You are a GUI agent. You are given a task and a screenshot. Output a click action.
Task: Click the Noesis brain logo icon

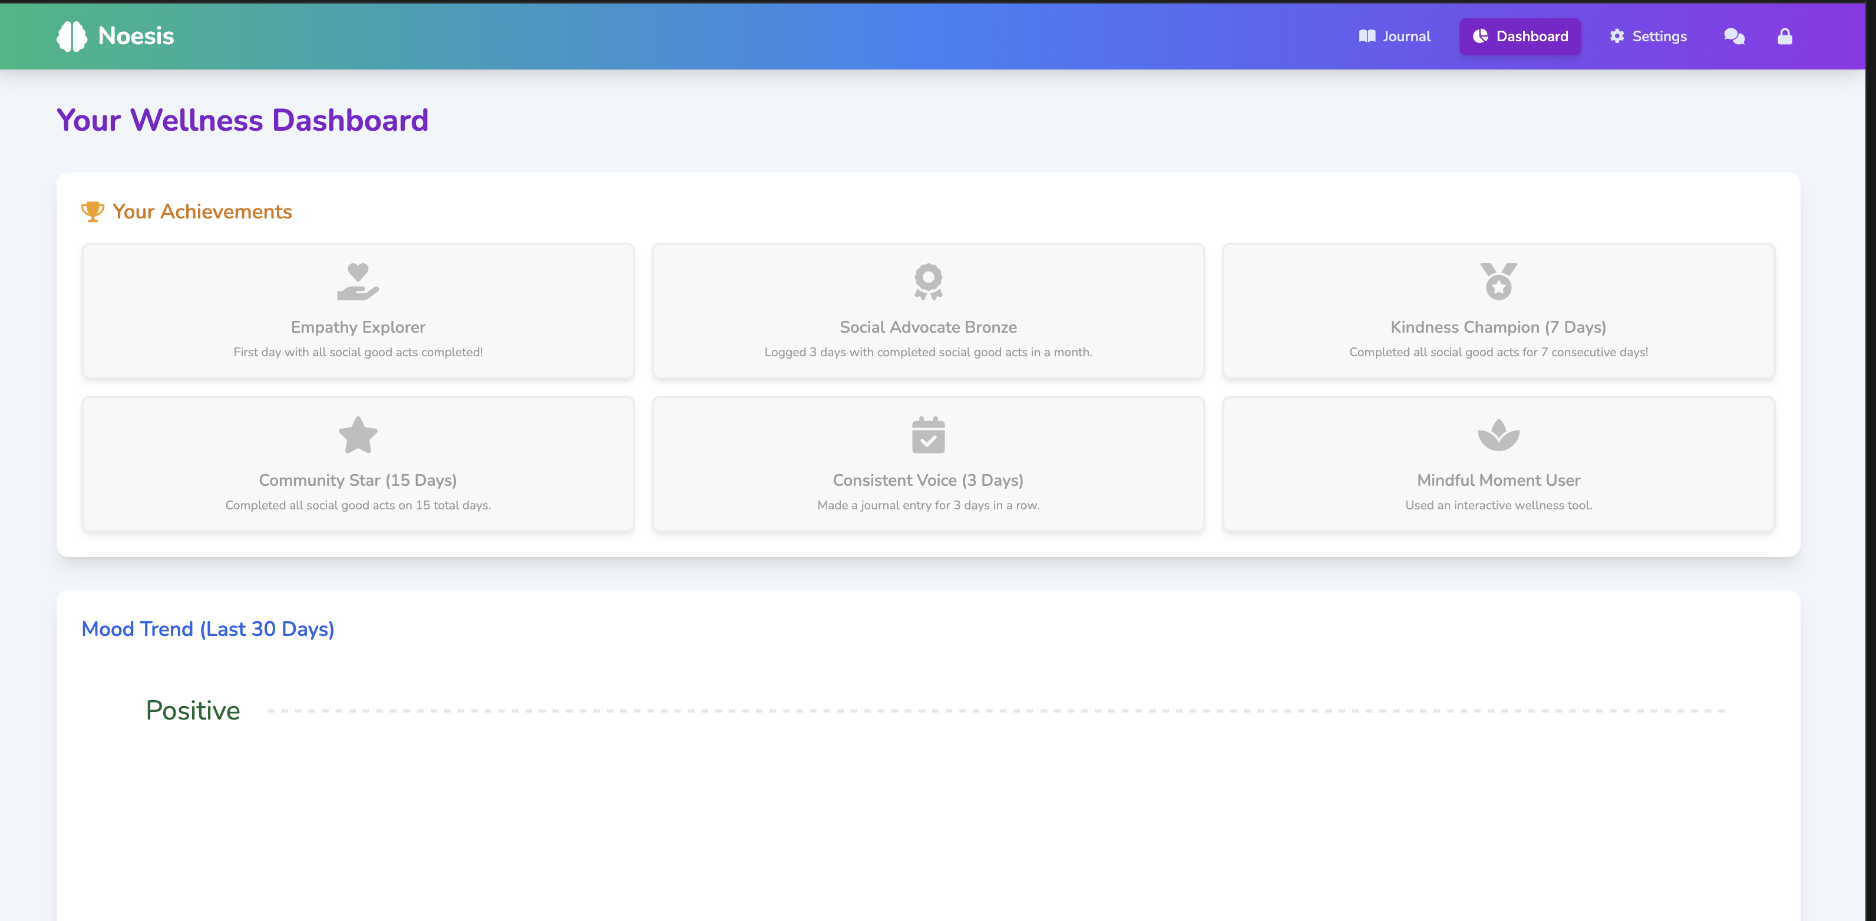[x=71, y=36]
